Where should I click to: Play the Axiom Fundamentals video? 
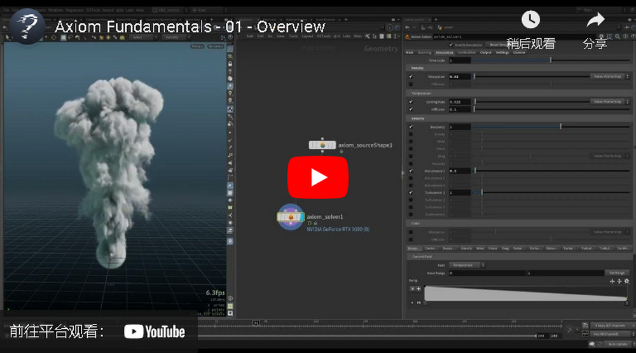pyautogui.click(x=318, y=177)
